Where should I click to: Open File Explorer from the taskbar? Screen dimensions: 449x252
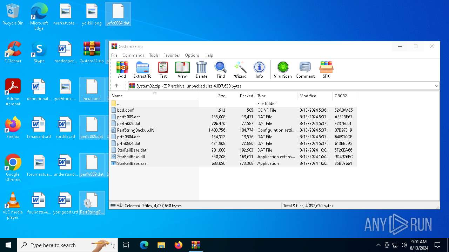[161, 245]
